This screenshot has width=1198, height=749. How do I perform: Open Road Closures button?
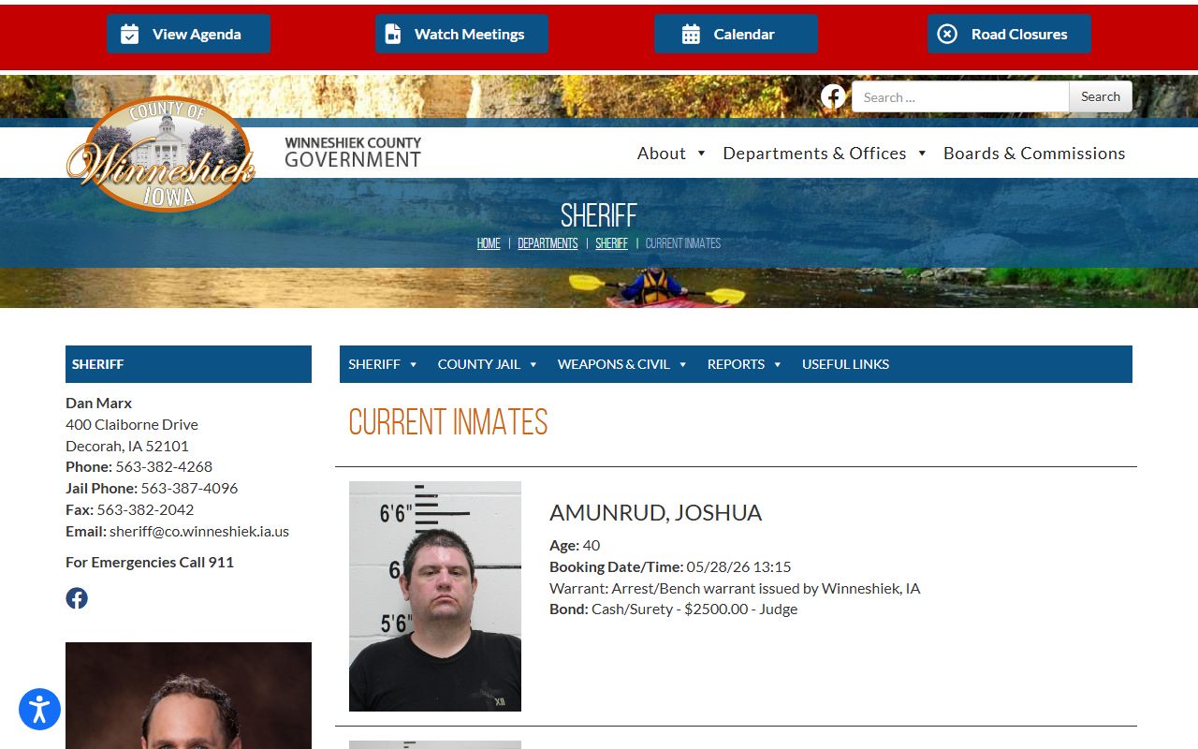coord(1009,34)
